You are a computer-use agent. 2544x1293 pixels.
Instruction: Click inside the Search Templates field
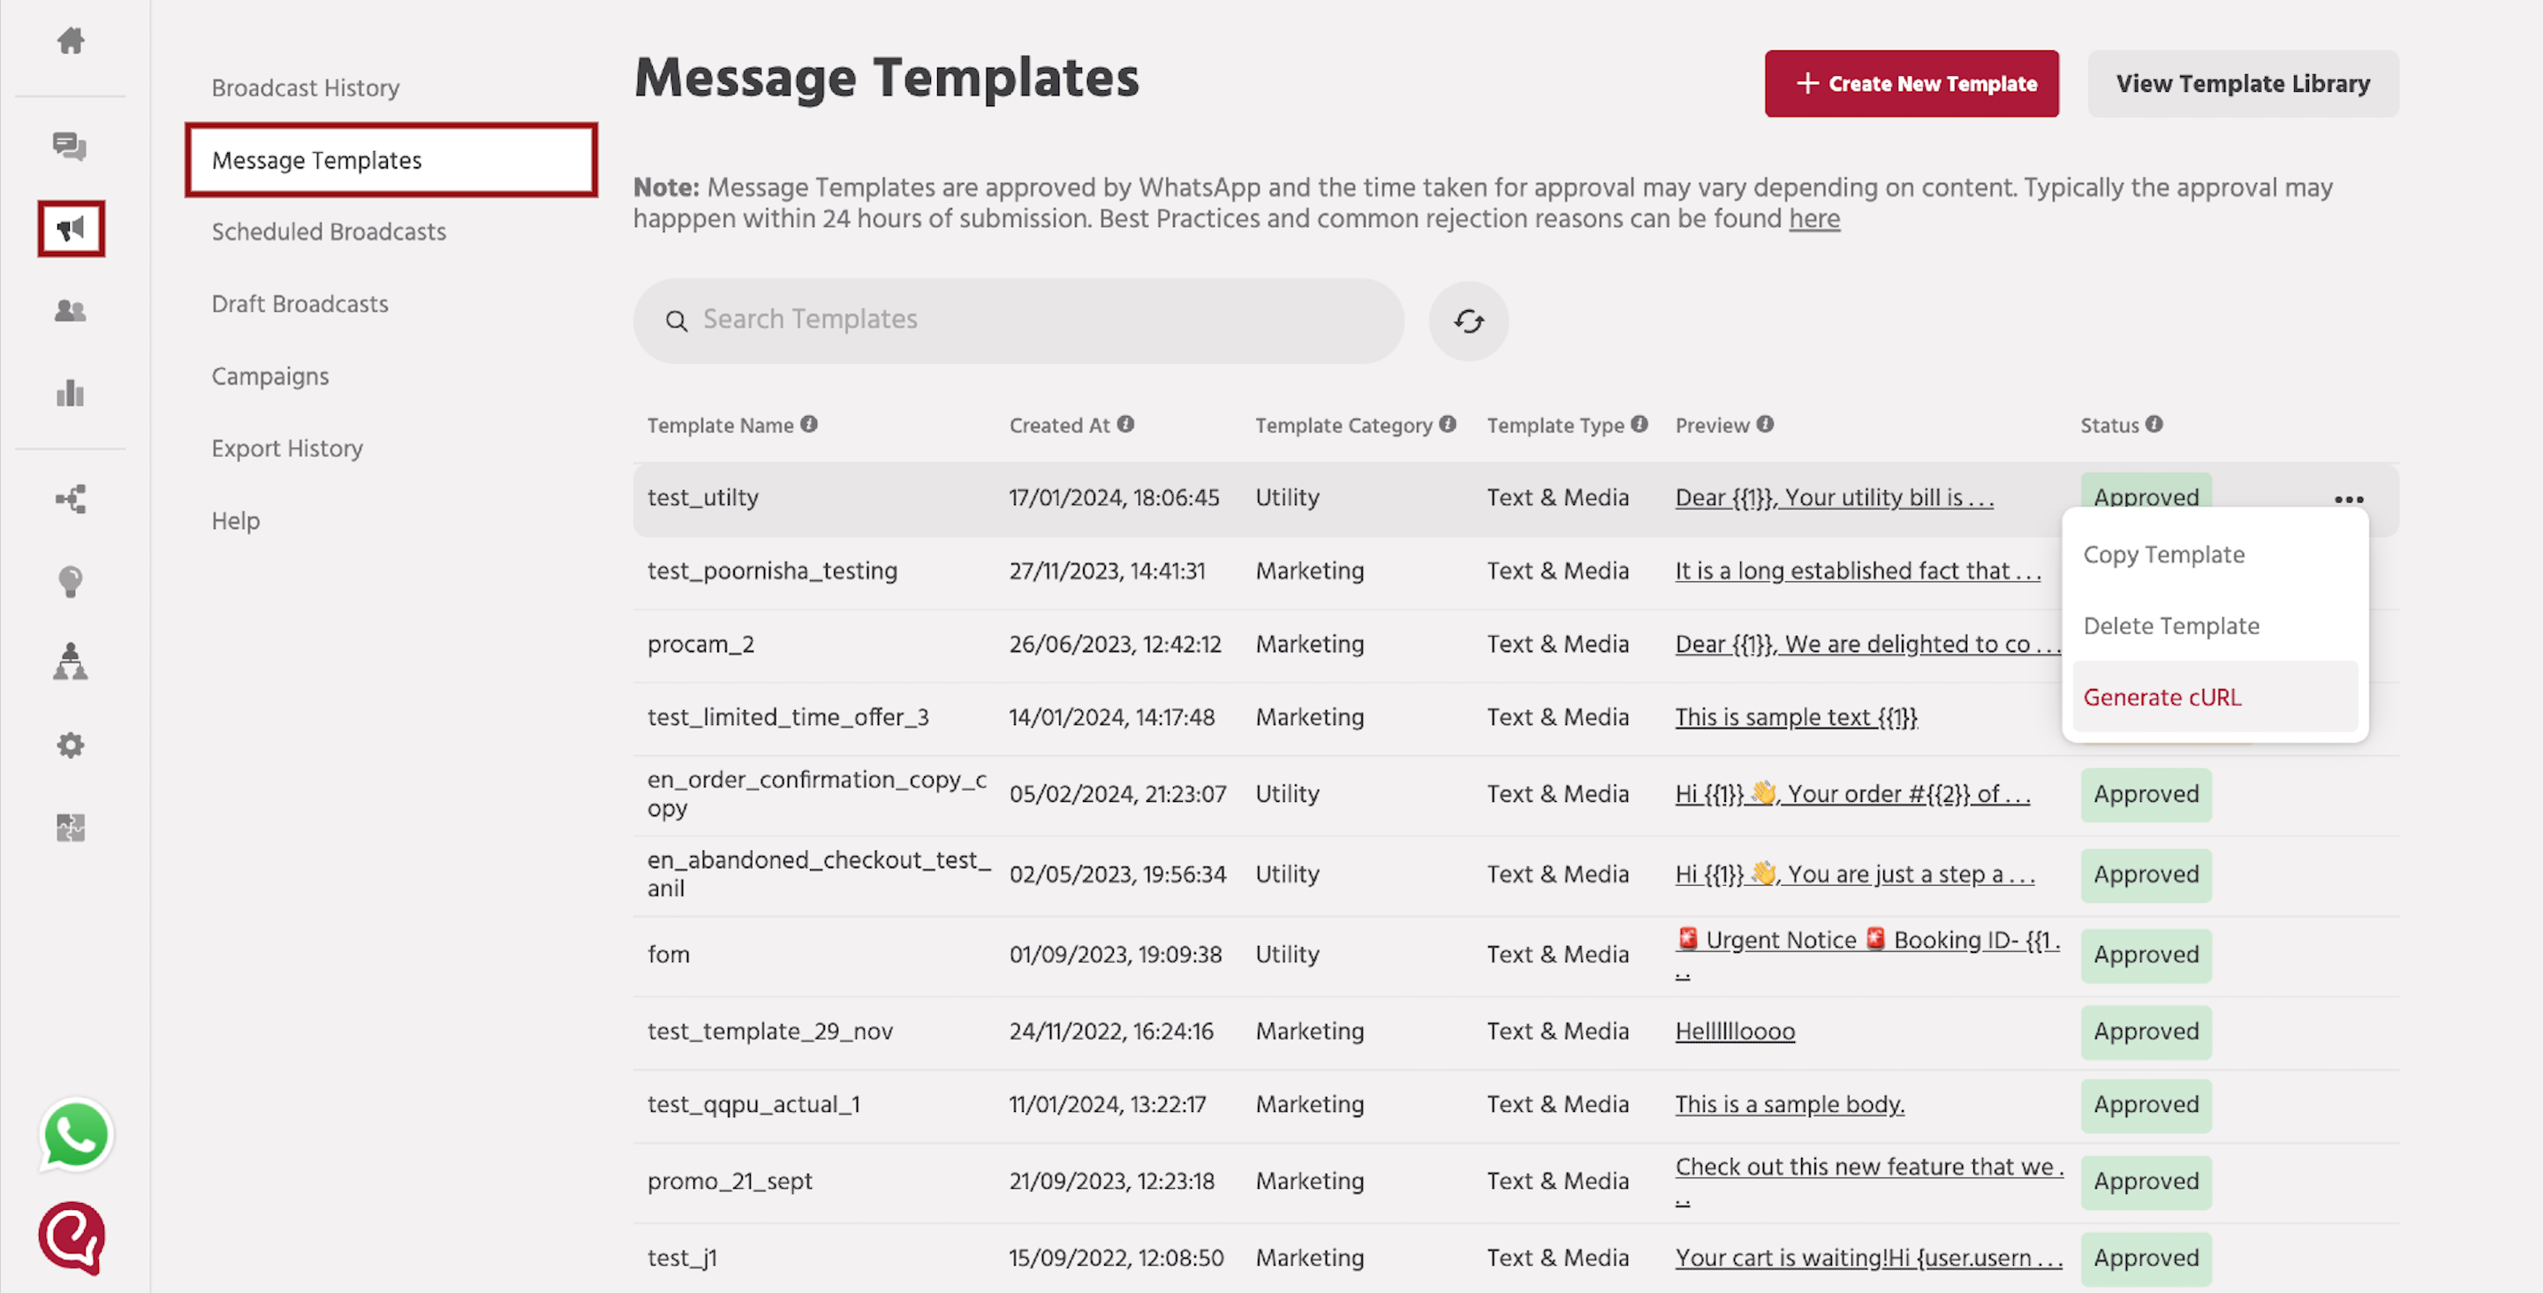pyautogui.click(x=1018, y=320)
